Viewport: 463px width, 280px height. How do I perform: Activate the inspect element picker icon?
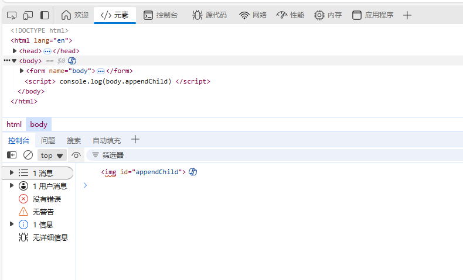click(12, 15)
